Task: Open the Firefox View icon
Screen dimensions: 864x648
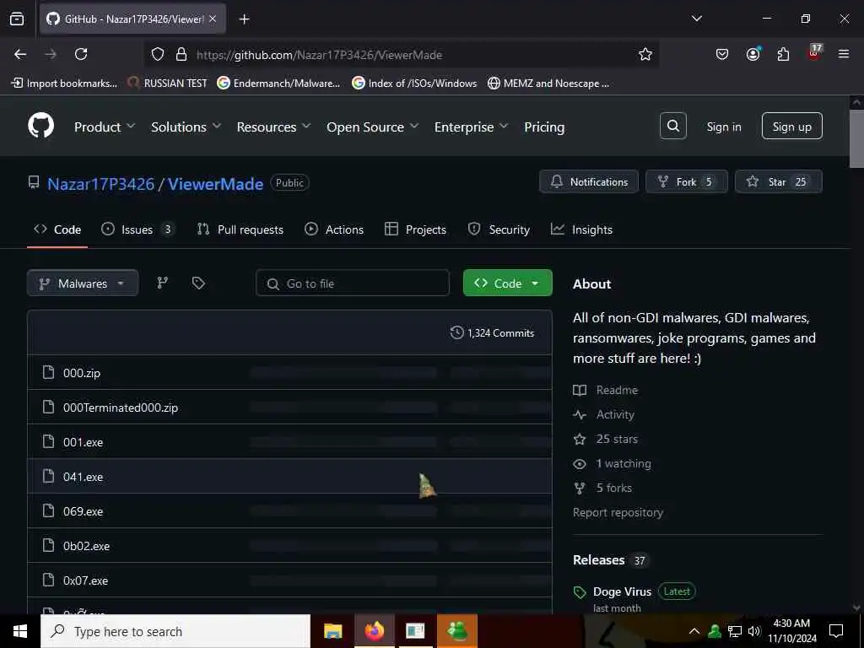Action: point(17,19)
